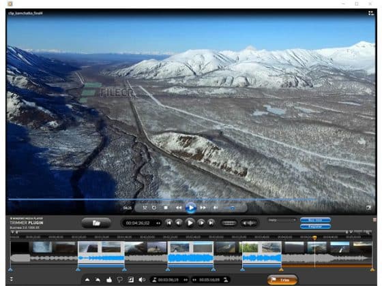The image size is (382, 286).
Task: Click the audio waveform toggle button
Action: [249, 223]
